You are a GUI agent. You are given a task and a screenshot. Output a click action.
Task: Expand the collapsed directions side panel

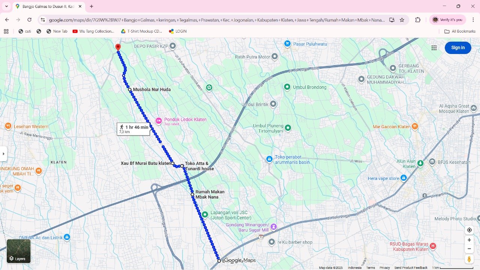[x=3, y=154]
